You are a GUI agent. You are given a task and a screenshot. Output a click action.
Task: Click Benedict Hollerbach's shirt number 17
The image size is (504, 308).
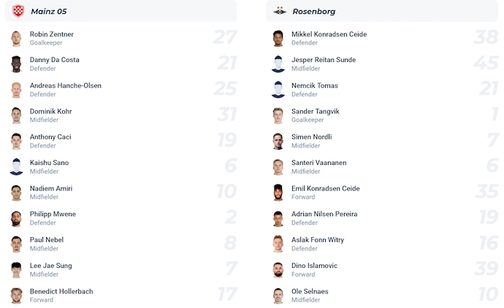click(226, 296)
